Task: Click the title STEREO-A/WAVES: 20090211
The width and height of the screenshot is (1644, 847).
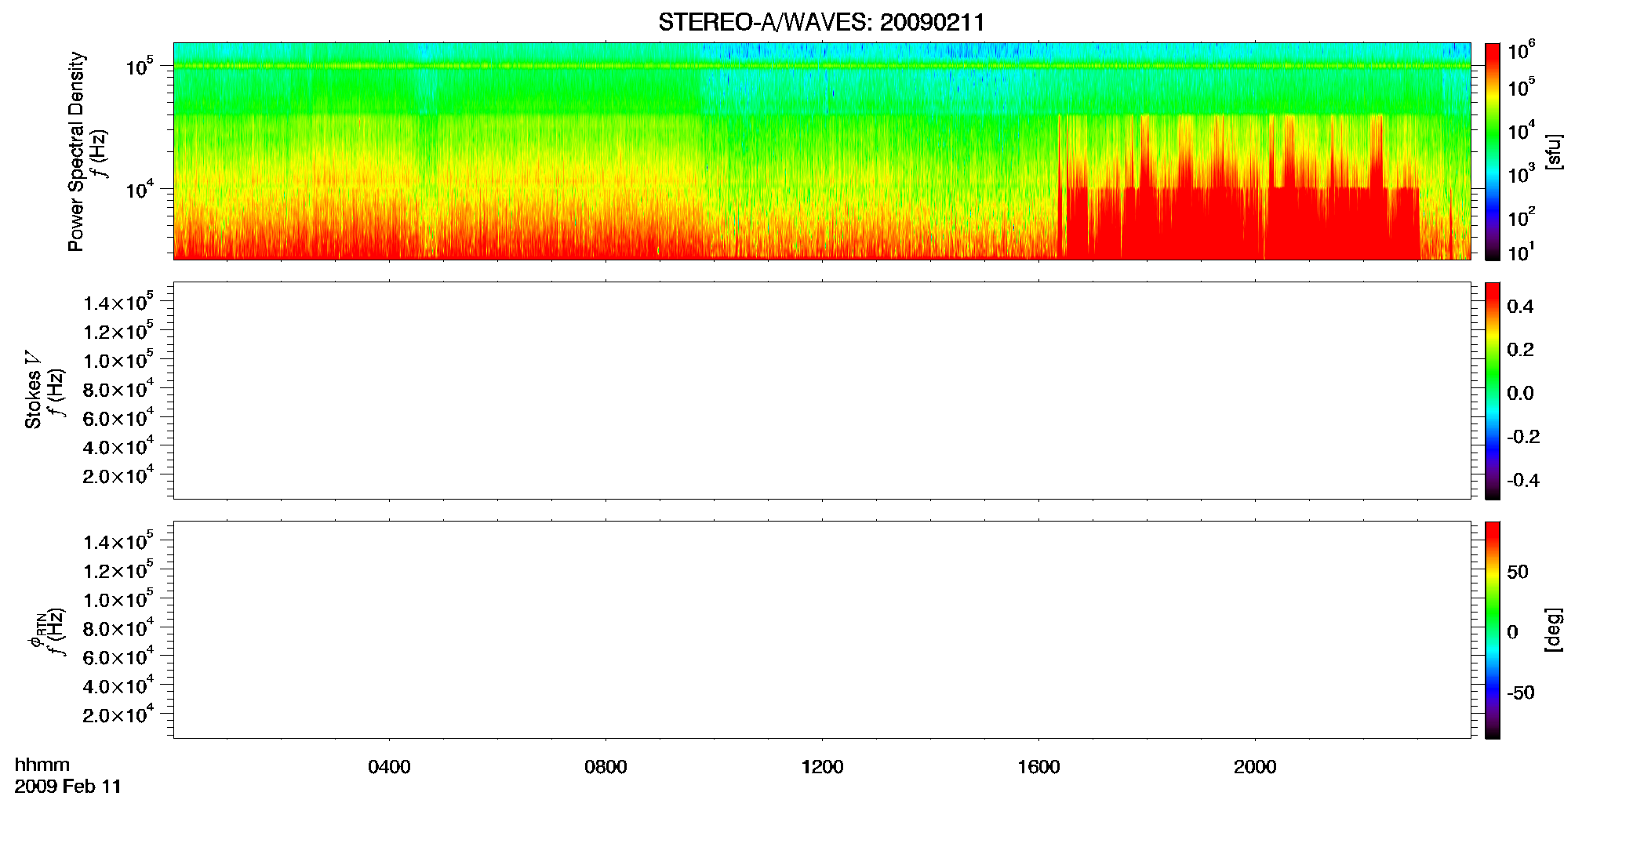Action: [821, 23]
